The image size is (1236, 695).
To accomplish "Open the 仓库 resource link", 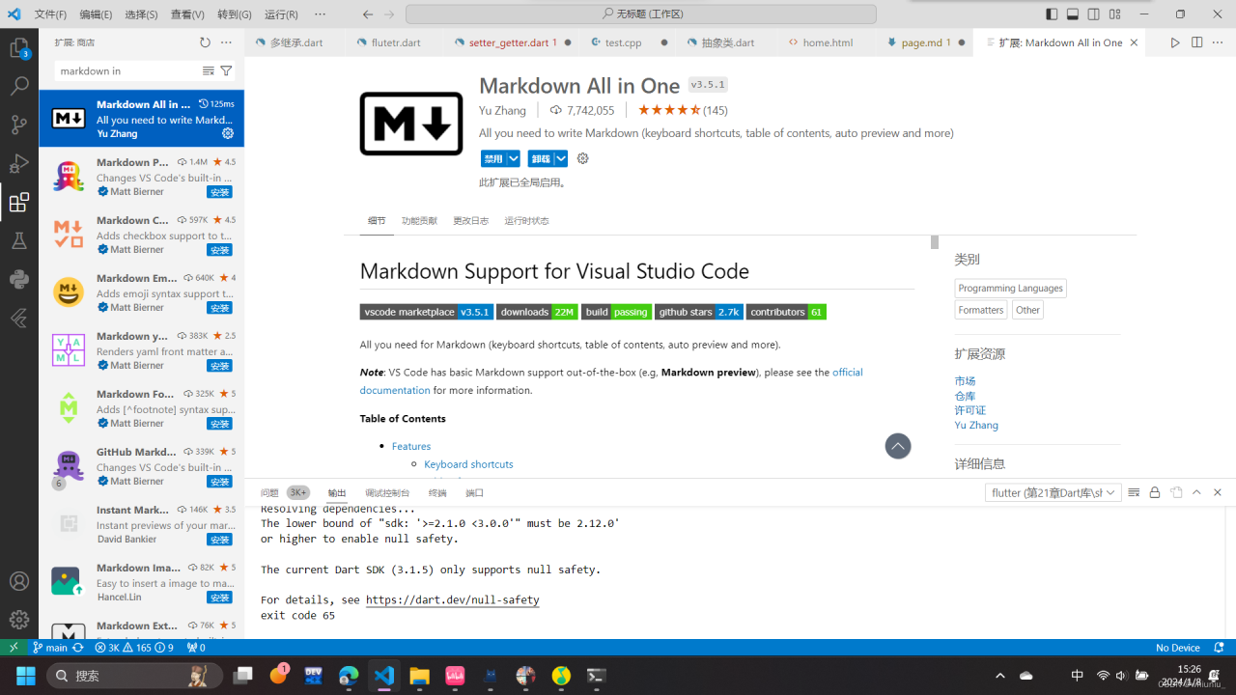I will (965, 396).
